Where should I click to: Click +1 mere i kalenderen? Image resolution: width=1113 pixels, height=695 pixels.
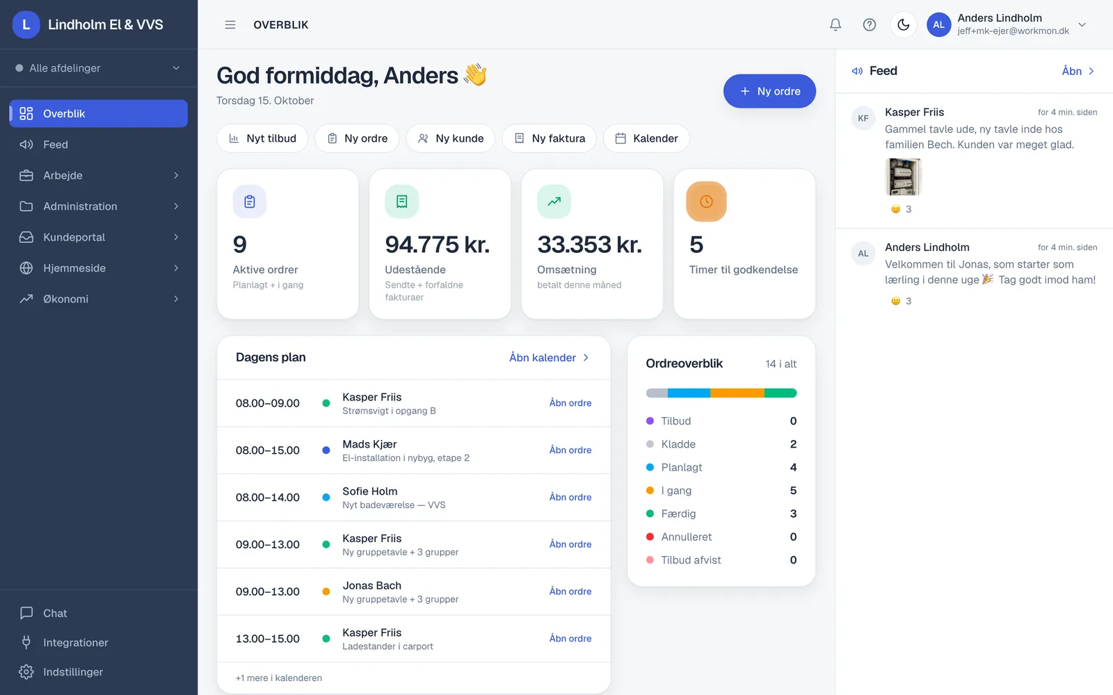pyautogui.click(x=279, y=678)
